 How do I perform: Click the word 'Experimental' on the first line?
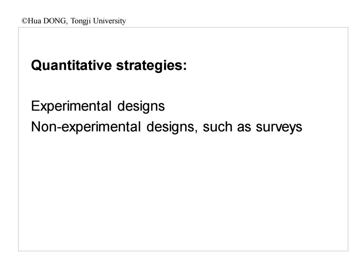pyautogui.click(x=71, y=107)
